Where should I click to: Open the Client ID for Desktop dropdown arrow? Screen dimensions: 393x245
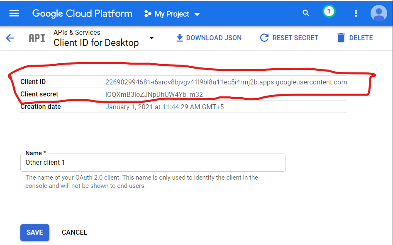coord(151,38)
